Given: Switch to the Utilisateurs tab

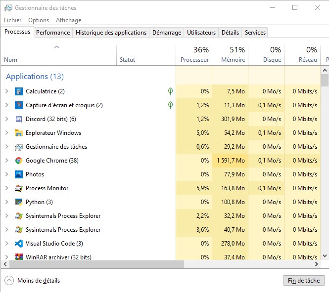Looking at the screenshot, I should [201, 33].
